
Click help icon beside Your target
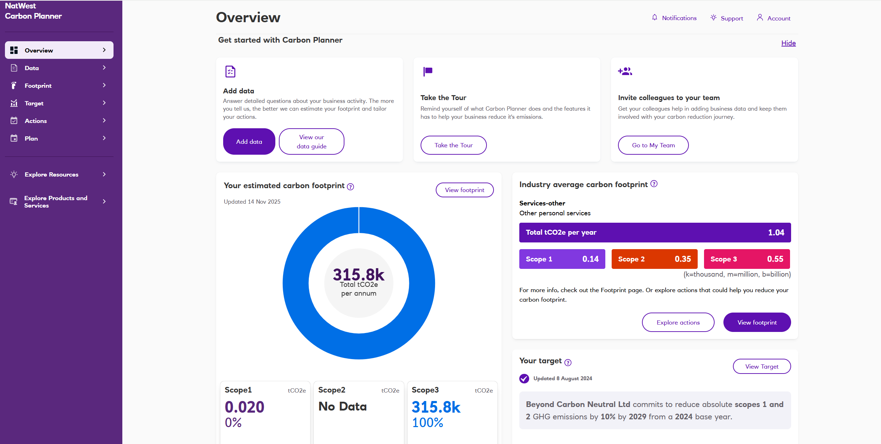click(x=568, y=362)
